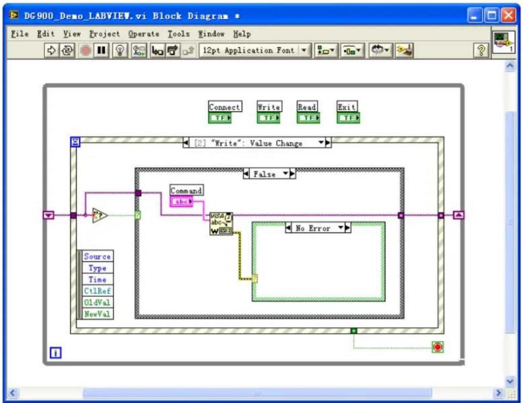
Task: Click the Clean Up Diagram button
Action: click(x=404, y=51)
